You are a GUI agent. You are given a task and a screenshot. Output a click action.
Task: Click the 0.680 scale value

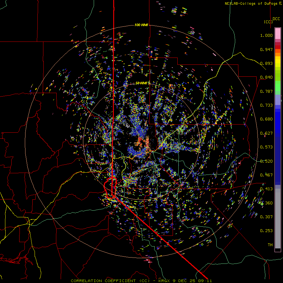[266, 119]
